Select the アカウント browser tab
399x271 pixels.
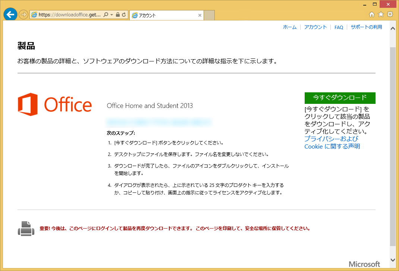coord(166,15)
